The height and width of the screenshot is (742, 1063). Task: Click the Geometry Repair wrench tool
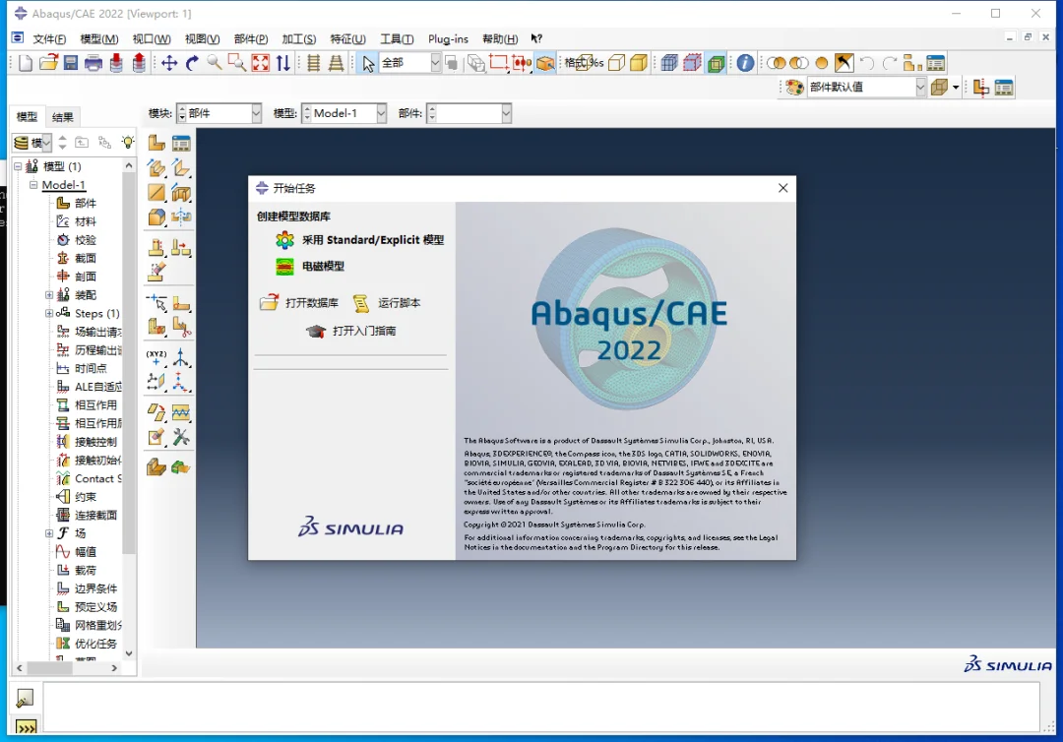coord(181,437)
